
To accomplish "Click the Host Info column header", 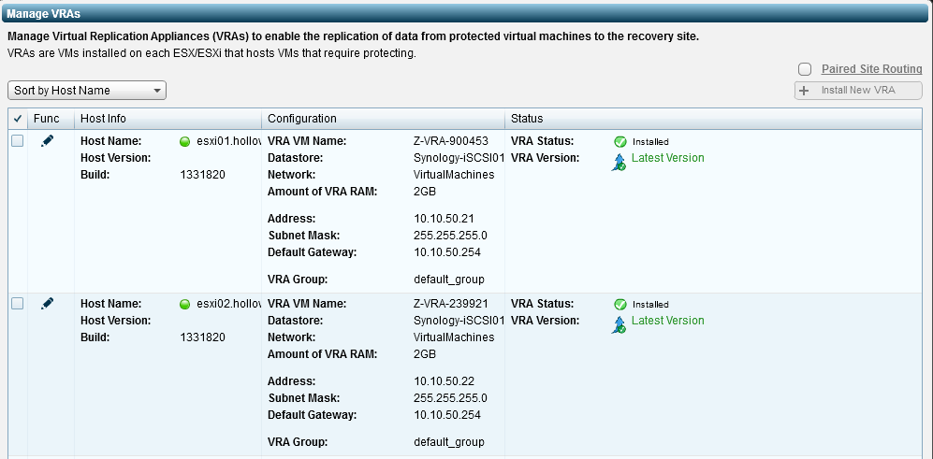I will 103,119.
